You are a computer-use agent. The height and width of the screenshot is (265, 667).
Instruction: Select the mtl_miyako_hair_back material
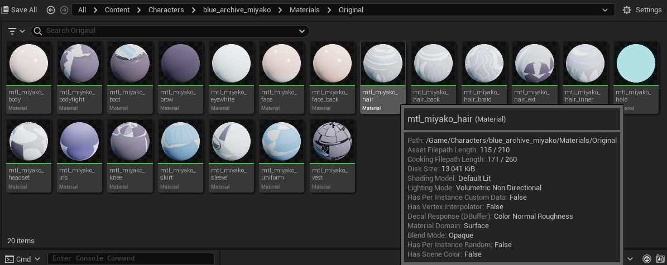pos(433,73)
